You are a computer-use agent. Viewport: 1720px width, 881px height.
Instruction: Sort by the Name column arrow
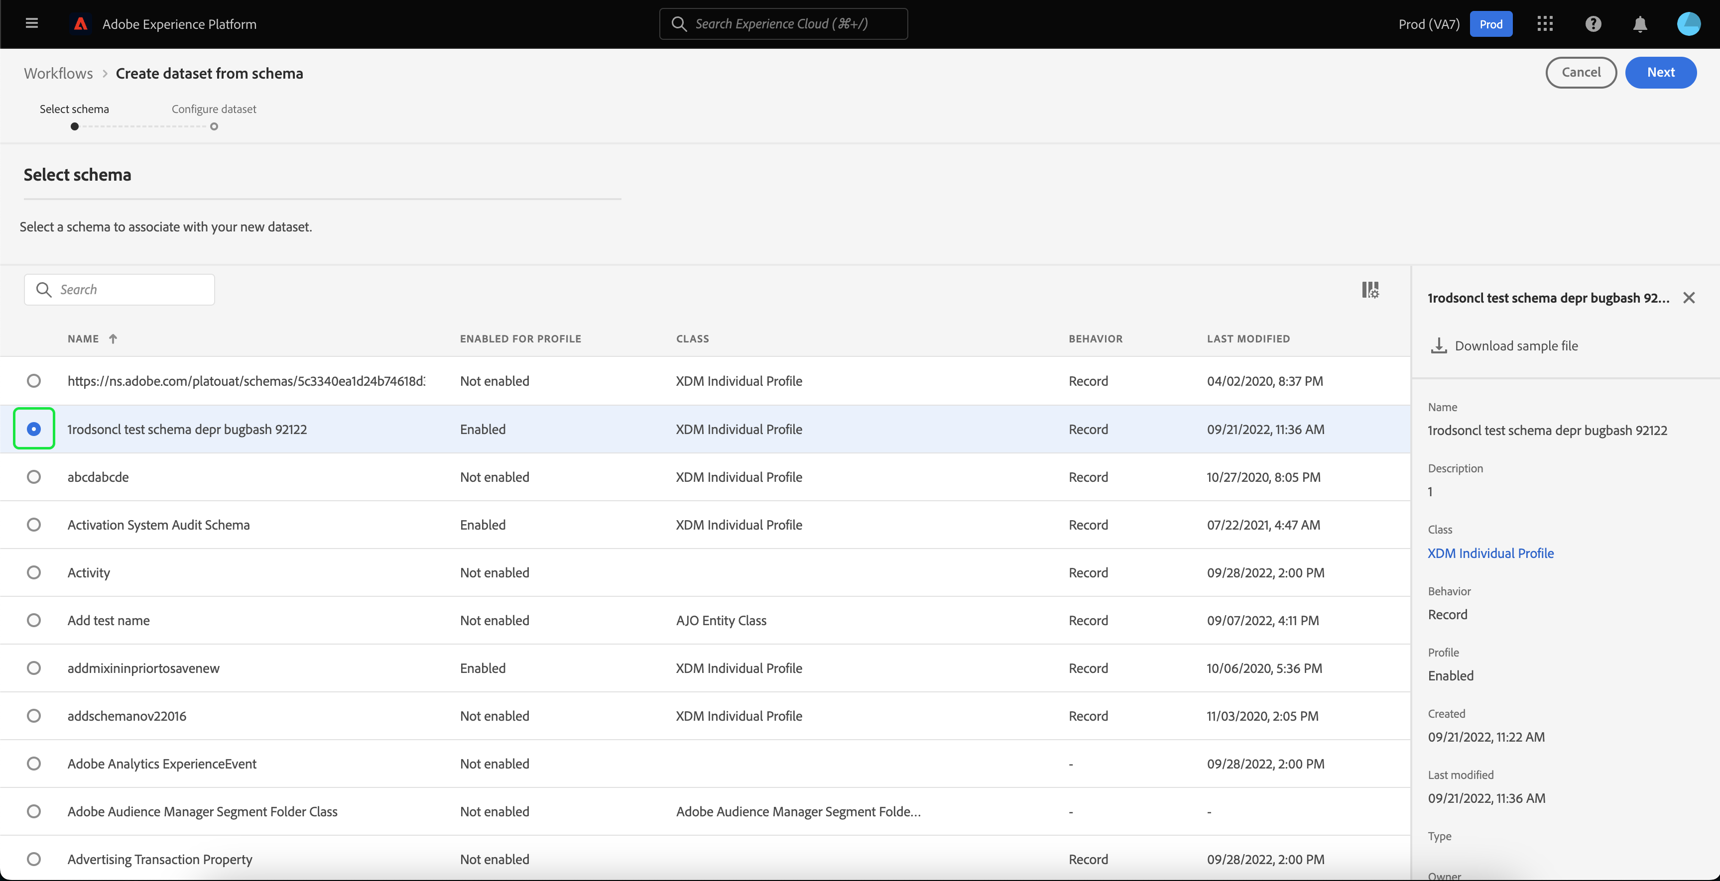[113, 339]
